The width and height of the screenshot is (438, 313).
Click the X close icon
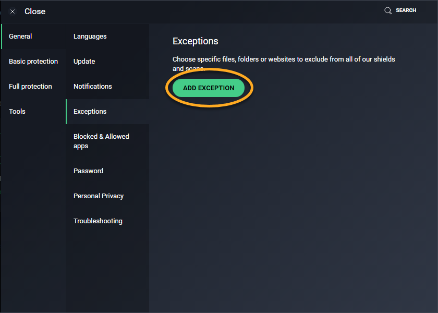[13, 11]
